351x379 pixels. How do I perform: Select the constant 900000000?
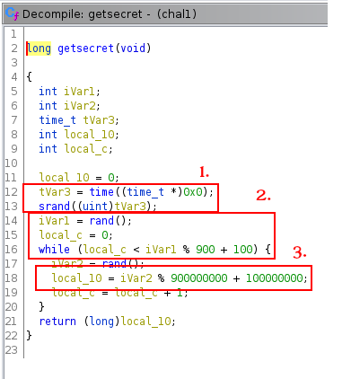tap(199, 278)
